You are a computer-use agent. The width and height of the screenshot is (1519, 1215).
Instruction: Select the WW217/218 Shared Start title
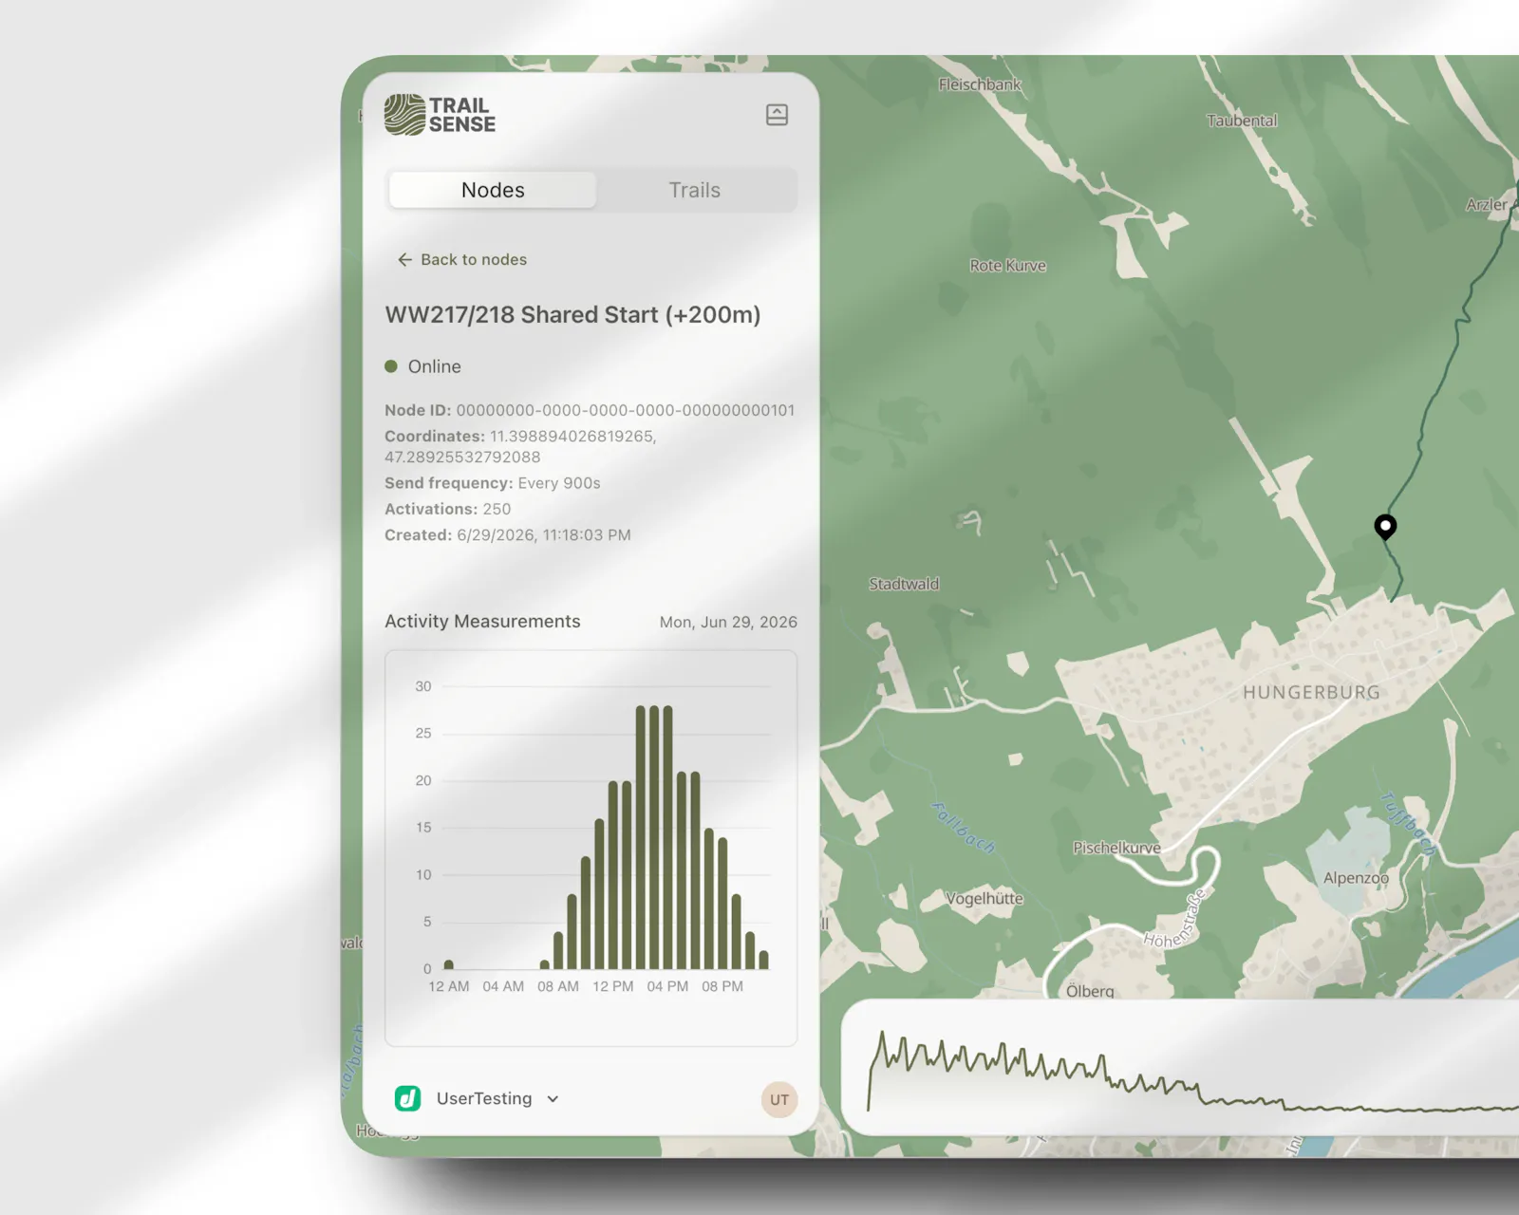(x=572, y=315)
